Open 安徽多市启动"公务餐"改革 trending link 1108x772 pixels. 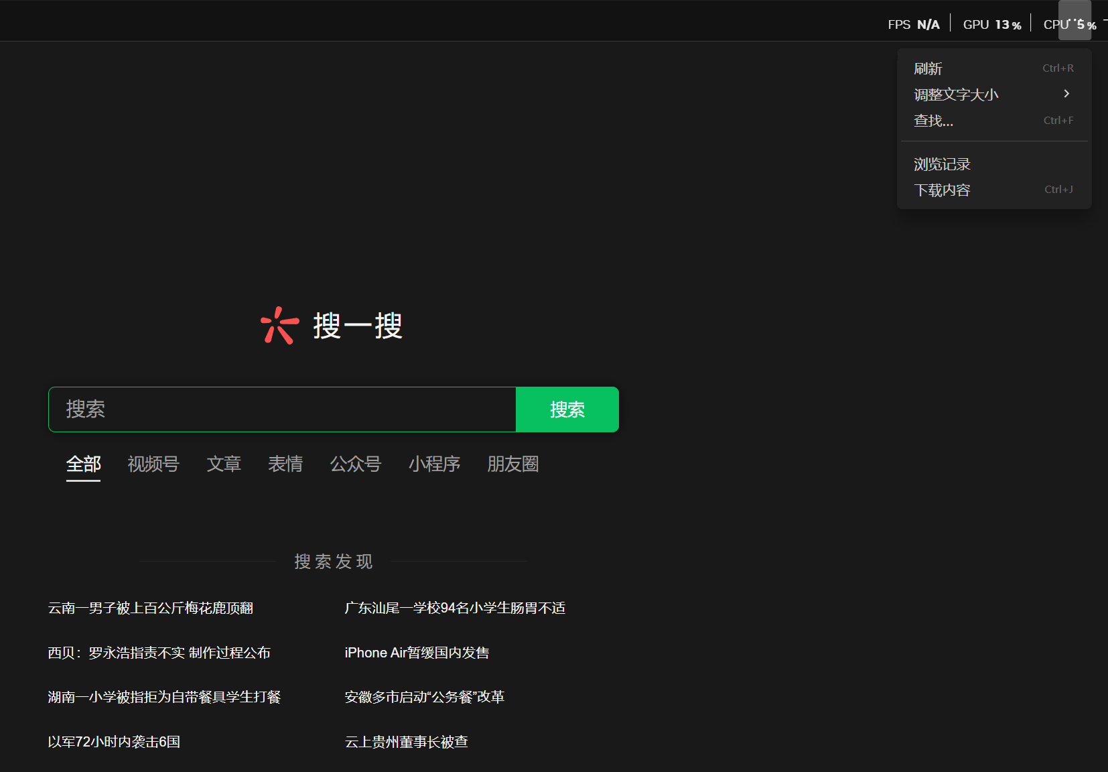pyautogui.click(x=424, y=697)
